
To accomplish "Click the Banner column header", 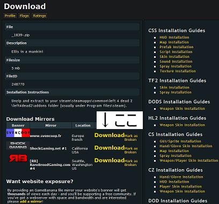I will point(18,125).
